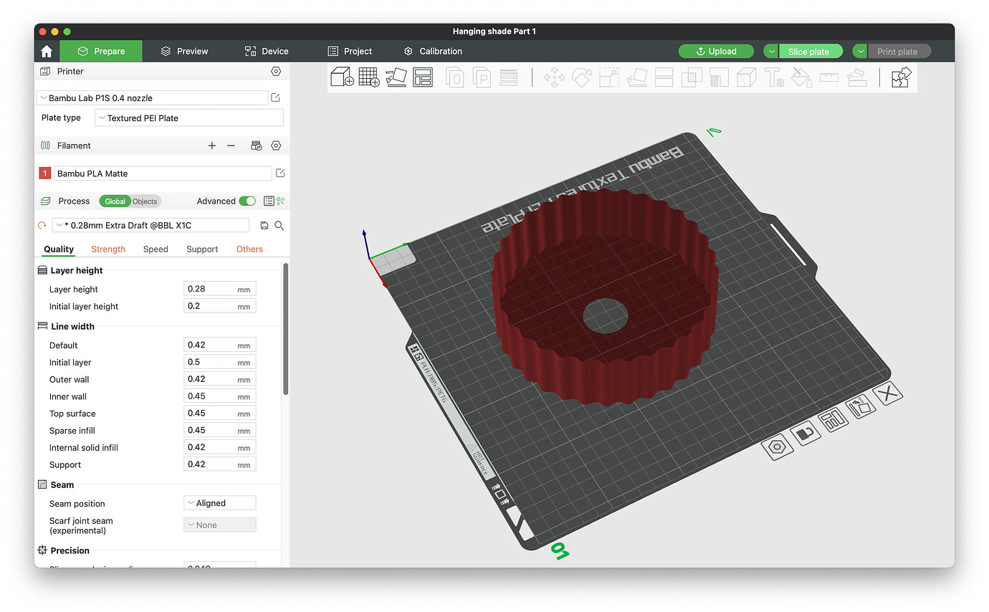Viewport: 989px width, 612px height.
Task: Click the red filament 1 color swatch
Action: 44,173
